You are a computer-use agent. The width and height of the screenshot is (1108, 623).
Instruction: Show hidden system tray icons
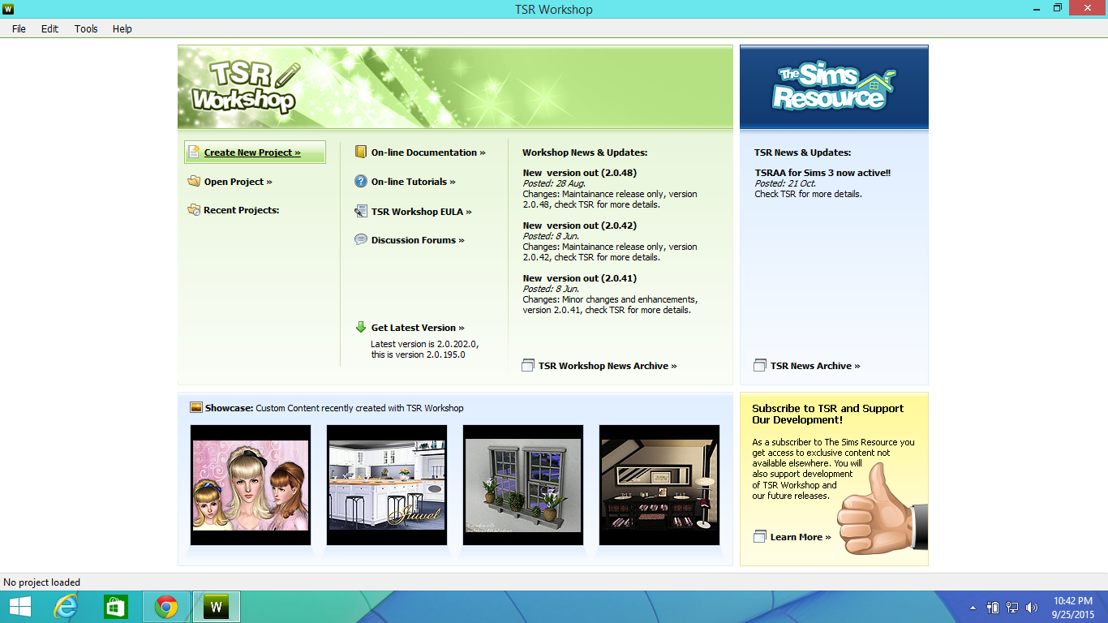(973, 608)
